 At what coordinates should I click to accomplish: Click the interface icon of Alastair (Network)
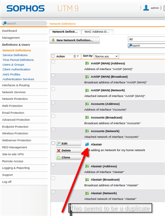pos(87,193)
